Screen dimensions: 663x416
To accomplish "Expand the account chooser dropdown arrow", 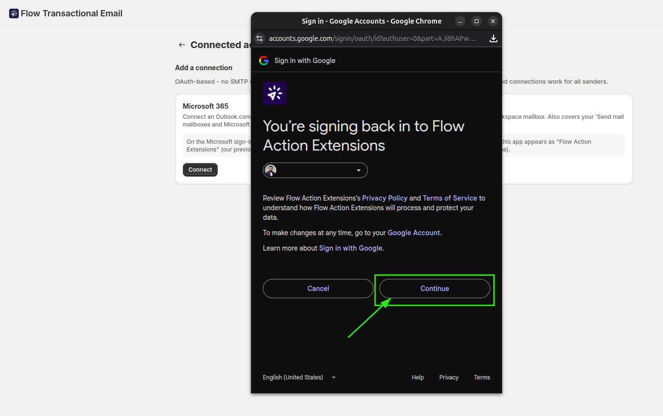I will [358, 171].
